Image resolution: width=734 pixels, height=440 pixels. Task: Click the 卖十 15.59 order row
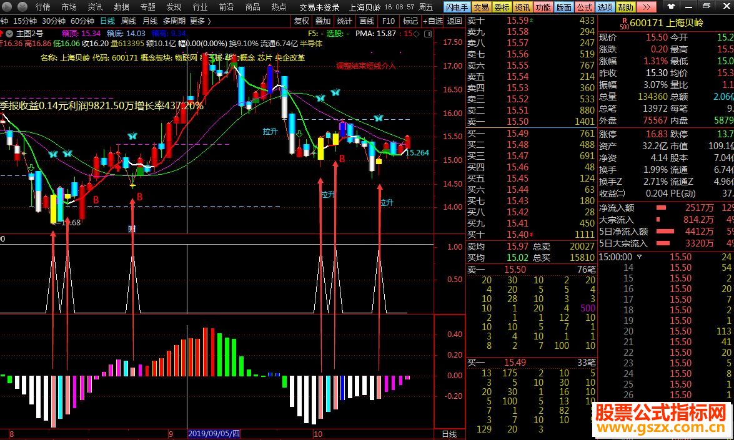tap(532, 21)
